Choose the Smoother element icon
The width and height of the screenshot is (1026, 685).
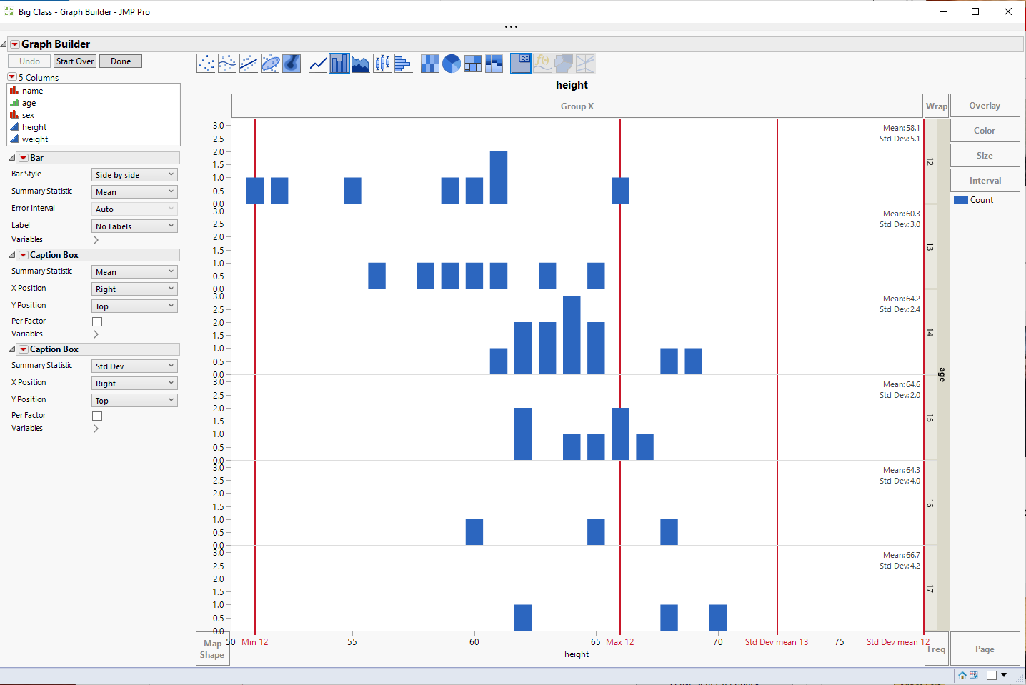coord(228,63)
